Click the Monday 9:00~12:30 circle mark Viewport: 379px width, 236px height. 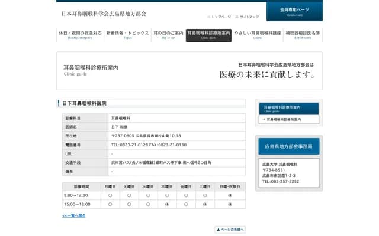(x=110, y=195)
